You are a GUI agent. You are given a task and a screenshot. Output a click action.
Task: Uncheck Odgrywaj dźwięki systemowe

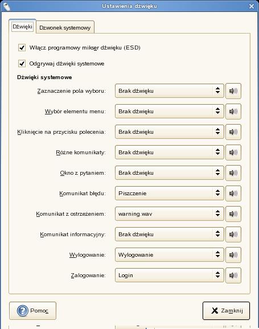pos(22,64)
